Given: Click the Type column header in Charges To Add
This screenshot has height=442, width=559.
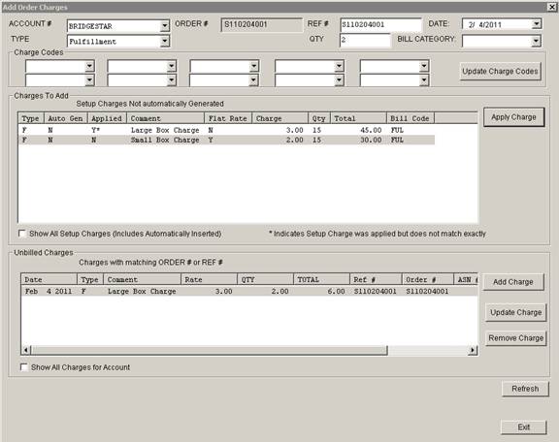Looking at the screenshot, I should click(x=31, y=118).
